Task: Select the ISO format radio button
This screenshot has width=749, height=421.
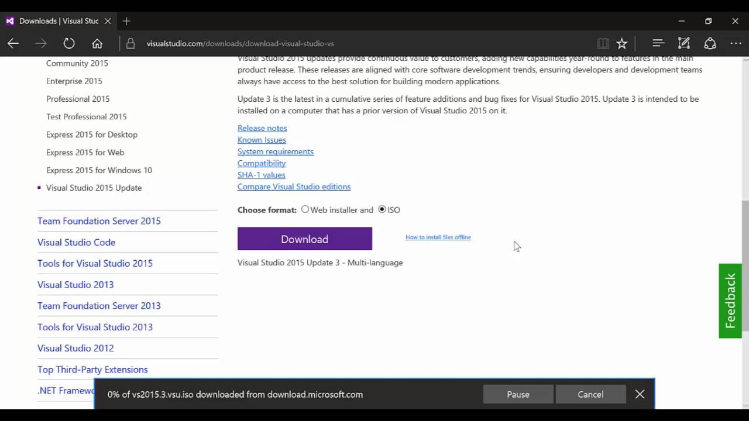Action: pyautogui.click(x=382, y=209)
